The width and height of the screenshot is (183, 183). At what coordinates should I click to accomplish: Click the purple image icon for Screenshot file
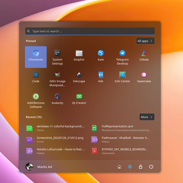[x=29, y=140]
